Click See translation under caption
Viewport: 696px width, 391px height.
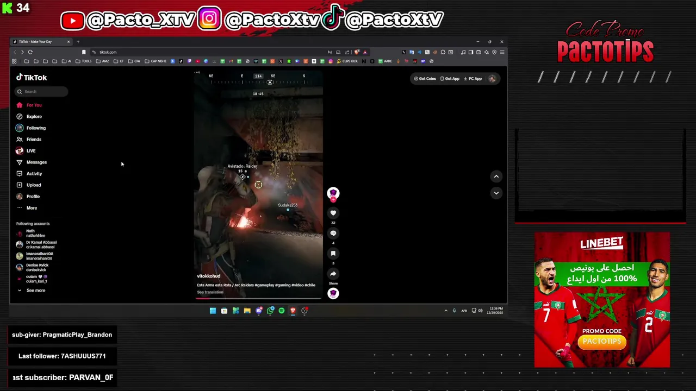[210, 292]
